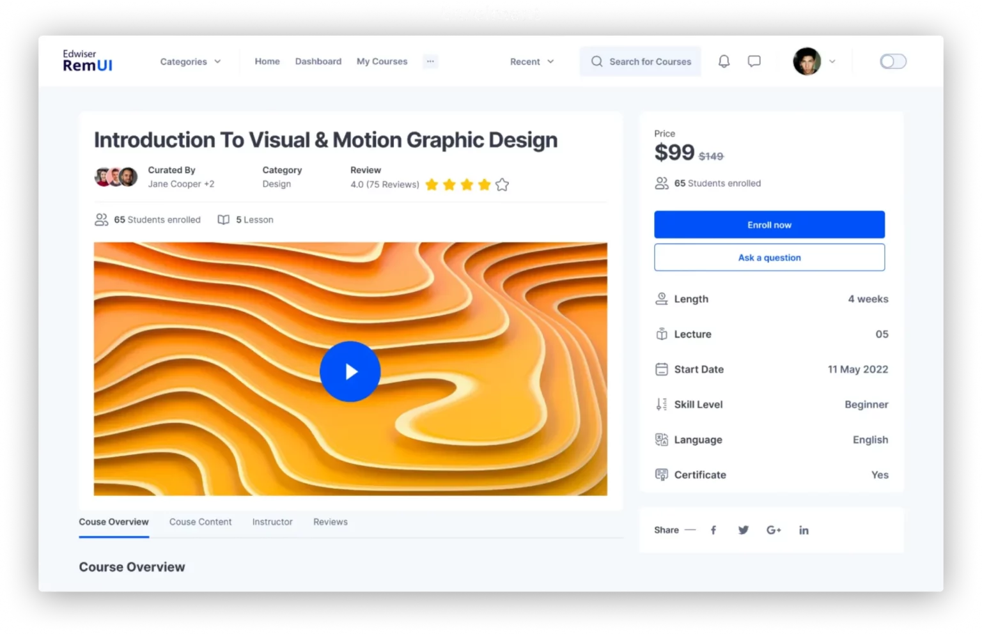Viewport: 982px width, 634px height.
Task: Open the chat messages icon
Action: coord(754,61)
